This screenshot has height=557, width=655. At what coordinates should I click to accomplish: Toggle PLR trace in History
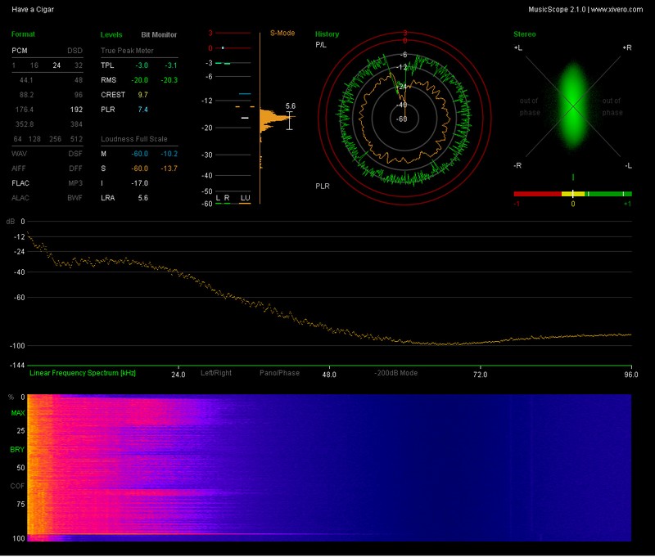point(323,186)
